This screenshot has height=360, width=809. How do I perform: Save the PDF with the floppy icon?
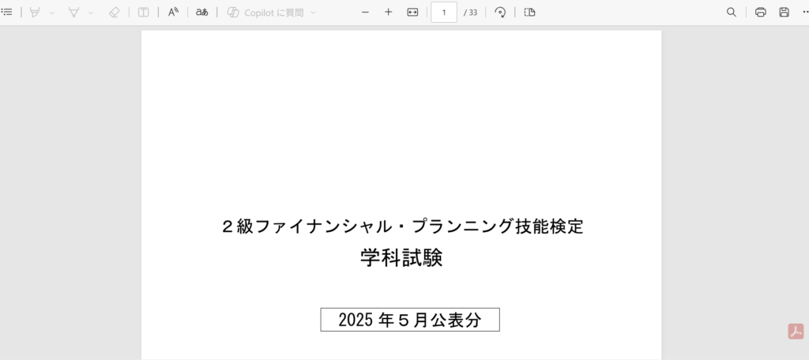coord(784,13)
